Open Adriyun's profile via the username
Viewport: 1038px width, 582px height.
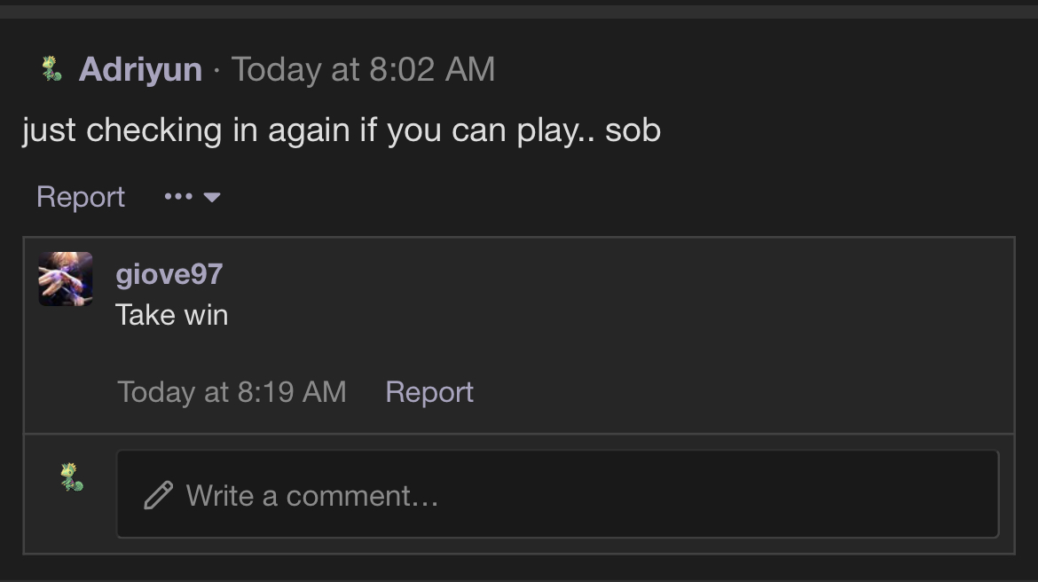(x=140, y=69)
